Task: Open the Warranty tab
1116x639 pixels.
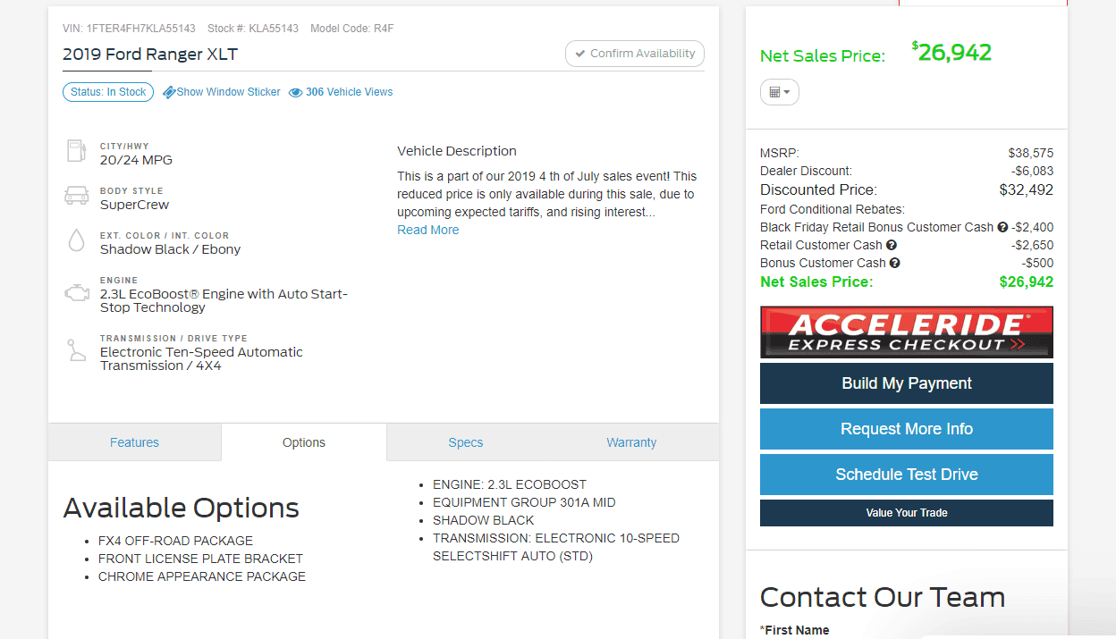Action: [x=631, y=442]
